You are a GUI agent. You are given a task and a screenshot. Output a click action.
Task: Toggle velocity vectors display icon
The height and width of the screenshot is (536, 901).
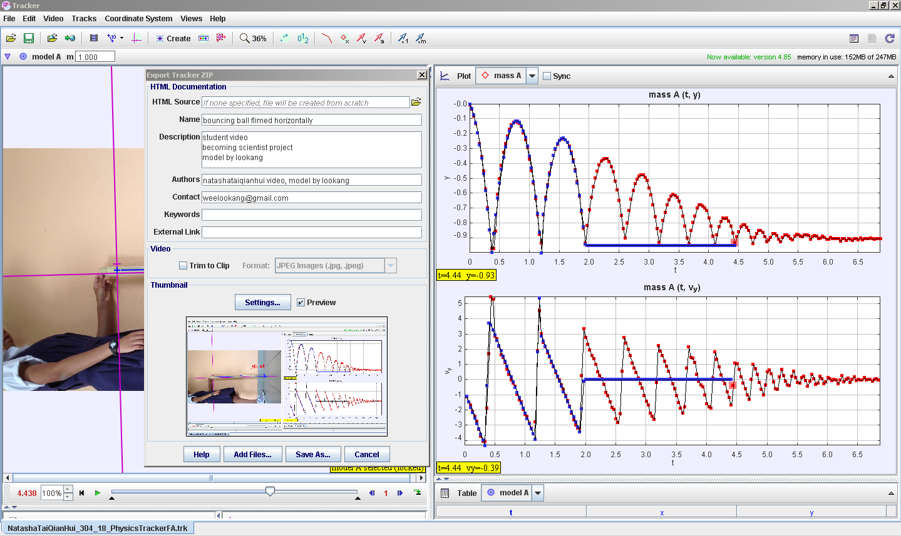point(362,38)
